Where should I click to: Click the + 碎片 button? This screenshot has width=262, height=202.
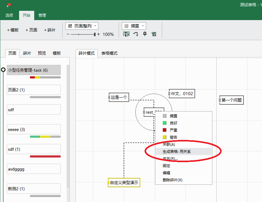click(x=50, y=30)
